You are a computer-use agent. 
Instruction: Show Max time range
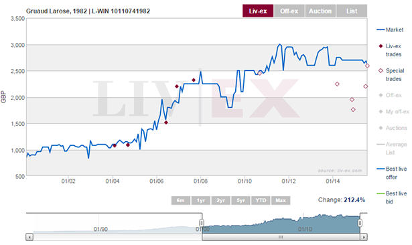[x=281, y=200]
